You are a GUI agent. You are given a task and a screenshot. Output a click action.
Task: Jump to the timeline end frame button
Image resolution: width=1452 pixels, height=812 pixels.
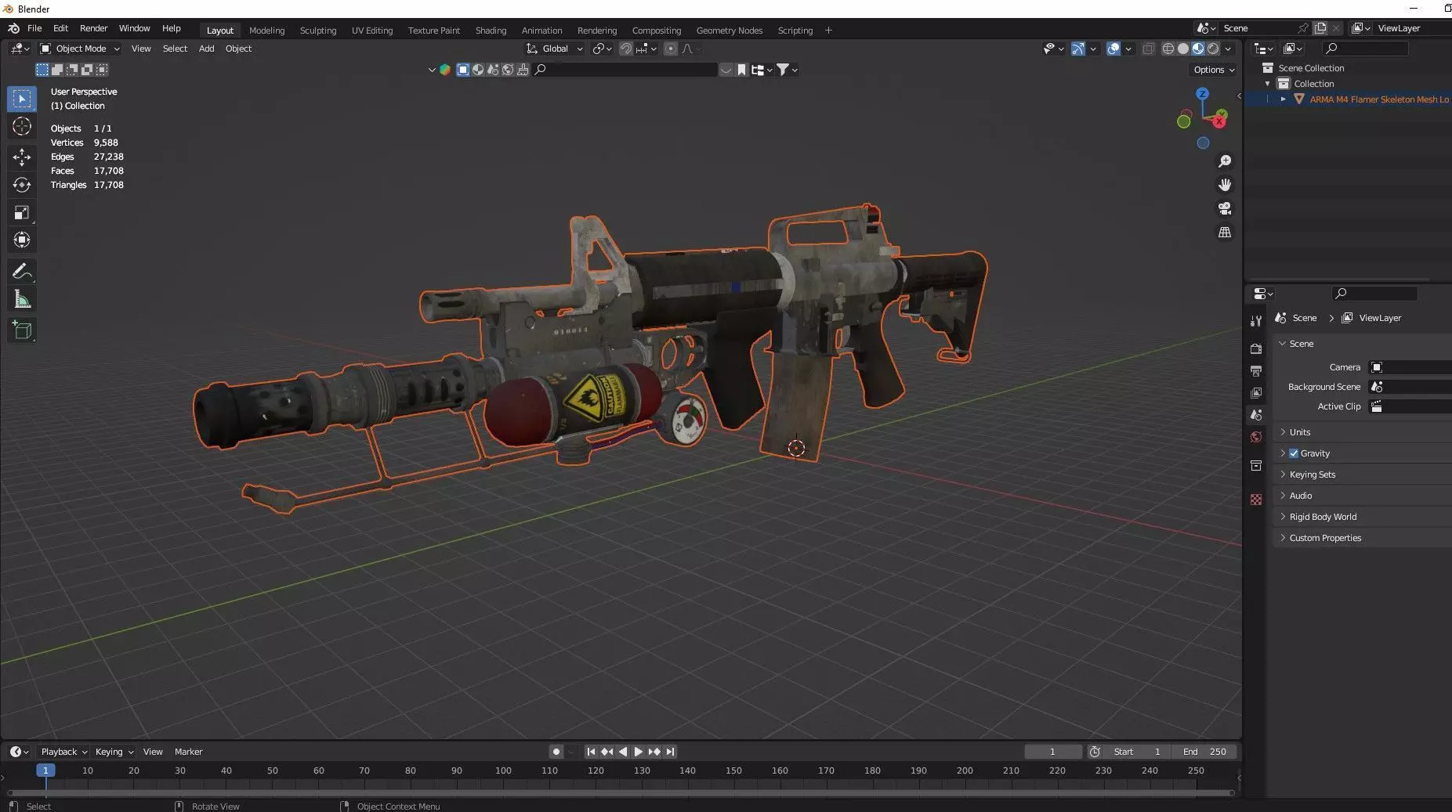tap(670, 752)
